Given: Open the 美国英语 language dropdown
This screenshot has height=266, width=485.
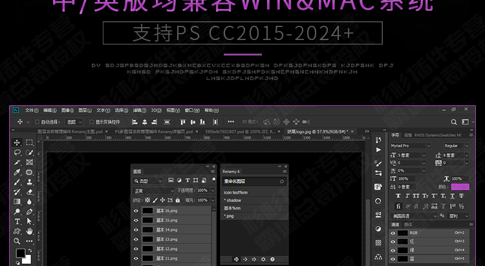Looking at the screenshot, I should pyautogui.click(x=414, y=216).
